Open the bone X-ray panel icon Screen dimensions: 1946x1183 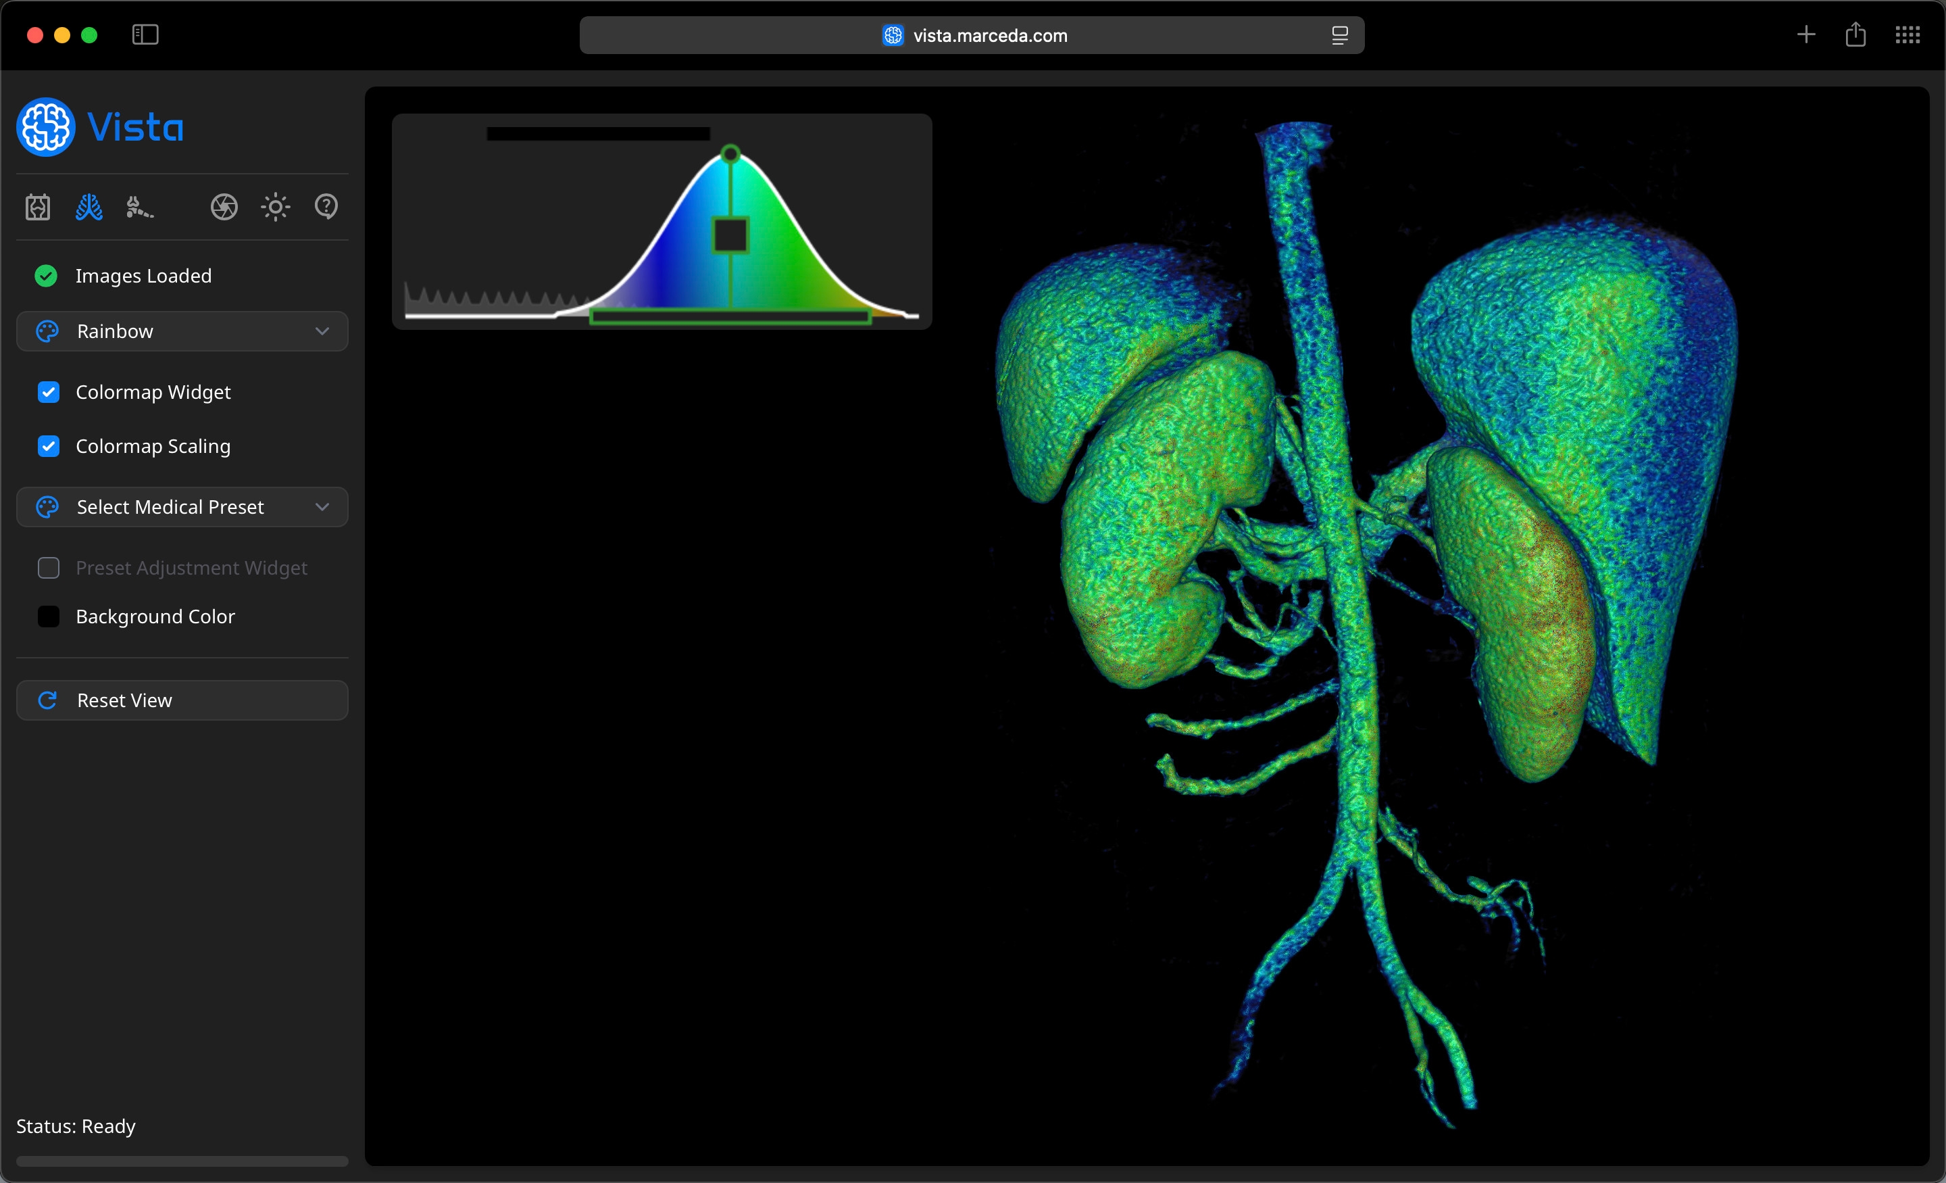click(38, 207)
